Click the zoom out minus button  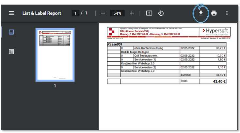point(103,13)
